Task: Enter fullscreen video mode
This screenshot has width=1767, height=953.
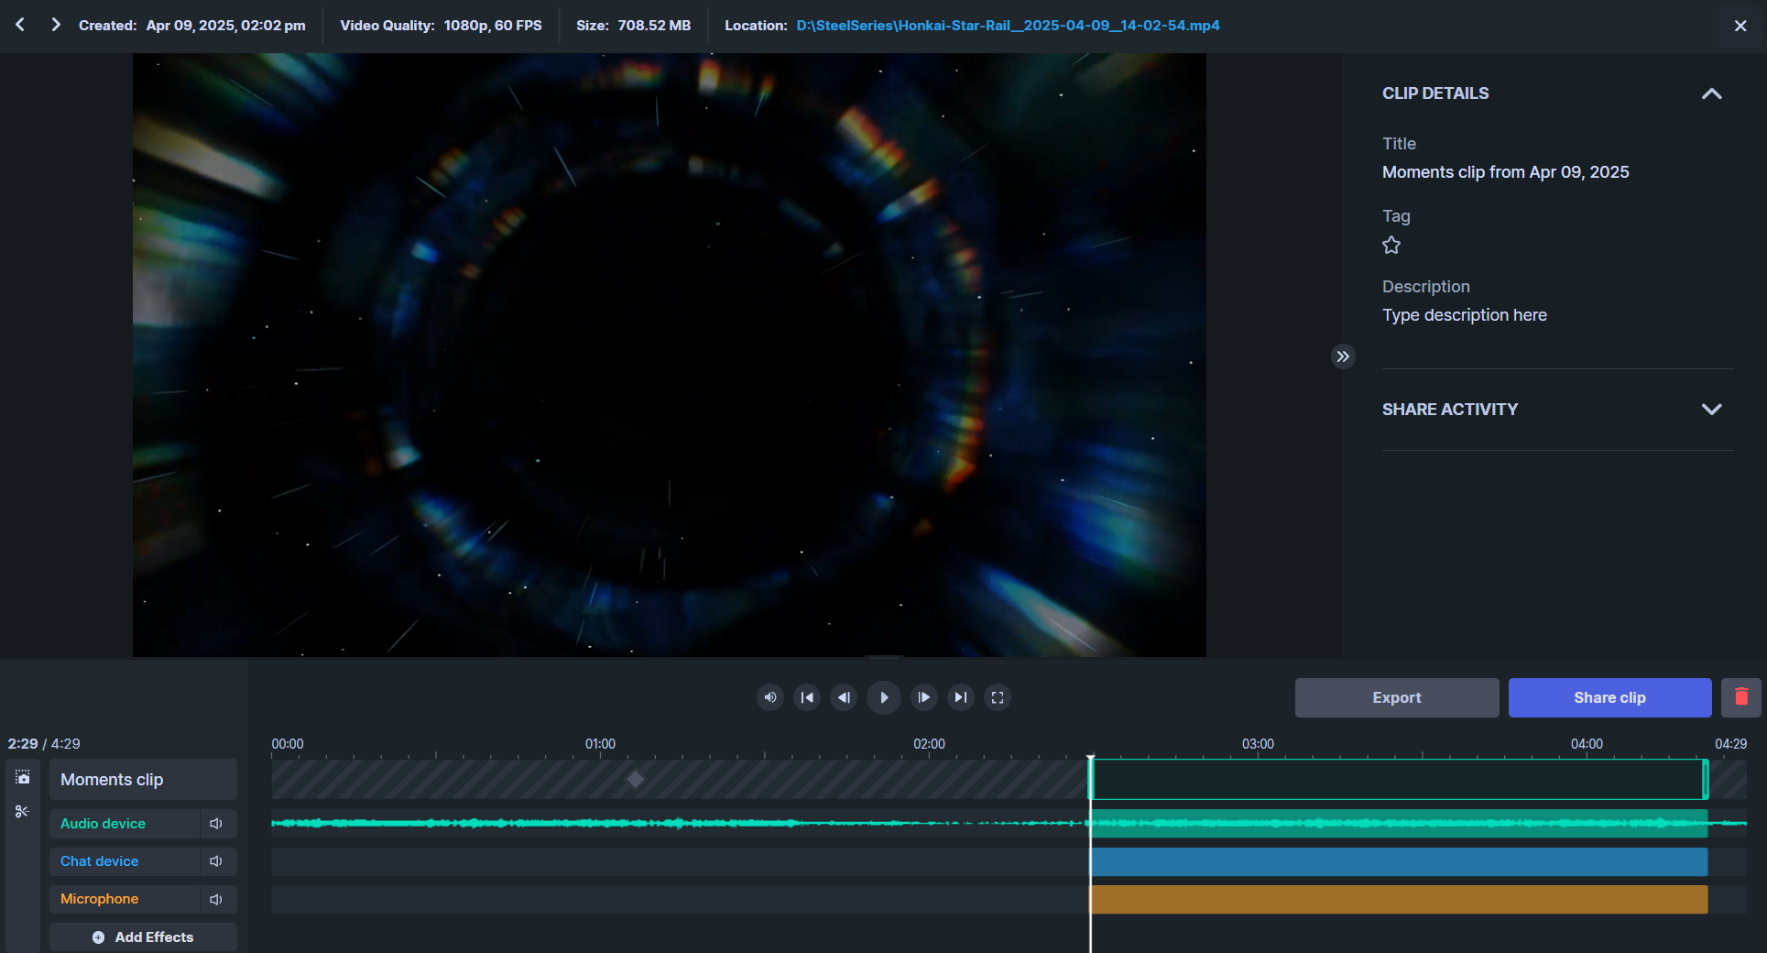Action: [998, 697]
